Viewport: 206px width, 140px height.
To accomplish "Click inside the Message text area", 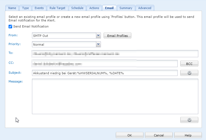I will (115, 96).
